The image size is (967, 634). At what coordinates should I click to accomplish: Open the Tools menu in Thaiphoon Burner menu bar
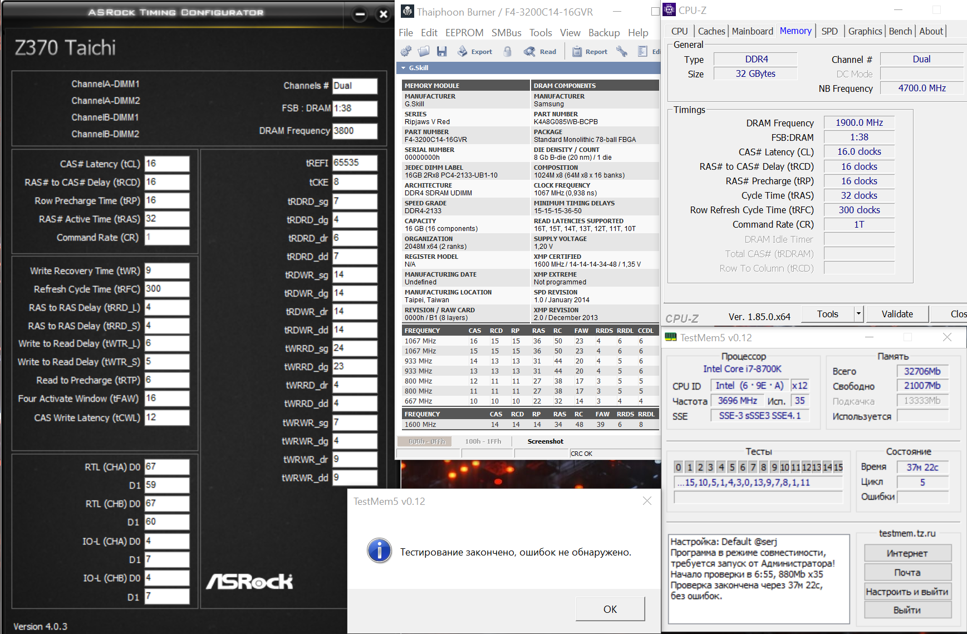point(541,33)
